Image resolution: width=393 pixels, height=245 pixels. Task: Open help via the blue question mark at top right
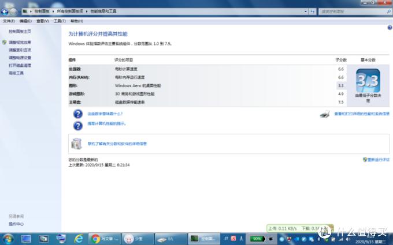pyautogui.click(x=390, y=28)
